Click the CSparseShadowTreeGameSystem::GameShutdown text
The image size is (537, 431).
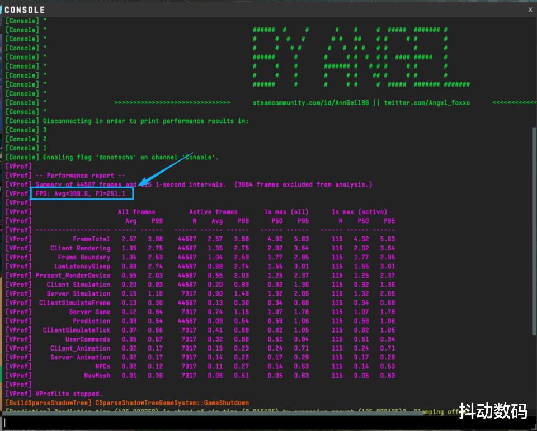pyautogui.click(x=172, y=403)
